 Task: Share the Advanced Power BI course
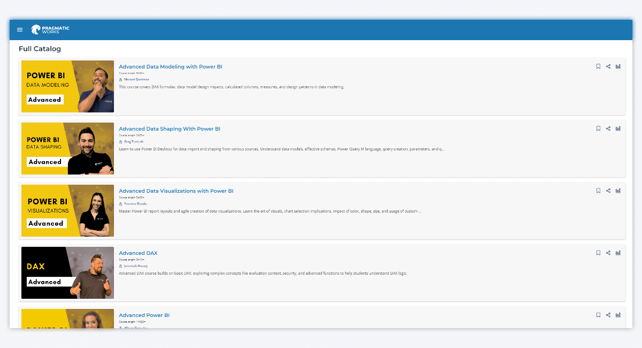coord(608,315)
